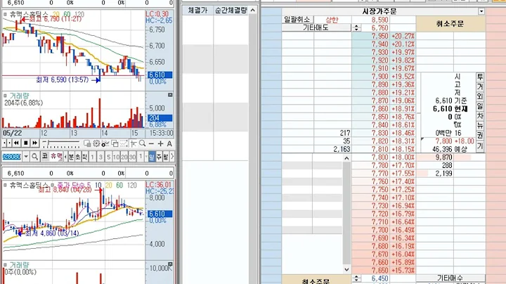Click the 7,800 +18.00% price row
Image resolution: width=506 pixels, height=284 pixels.
click(384, 157)
